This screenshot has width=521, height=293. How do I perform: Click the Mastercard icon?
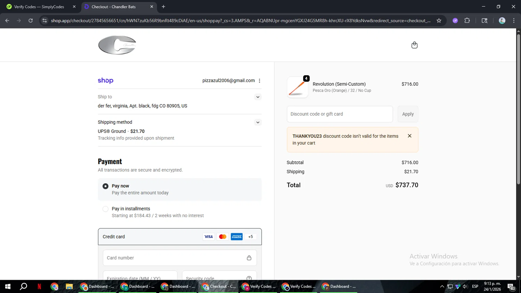223,237
